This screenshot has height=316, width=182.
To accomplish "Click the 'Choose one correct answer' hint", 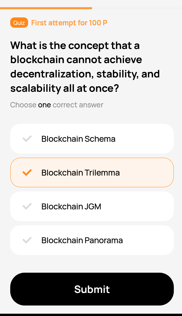I will 57,105.
